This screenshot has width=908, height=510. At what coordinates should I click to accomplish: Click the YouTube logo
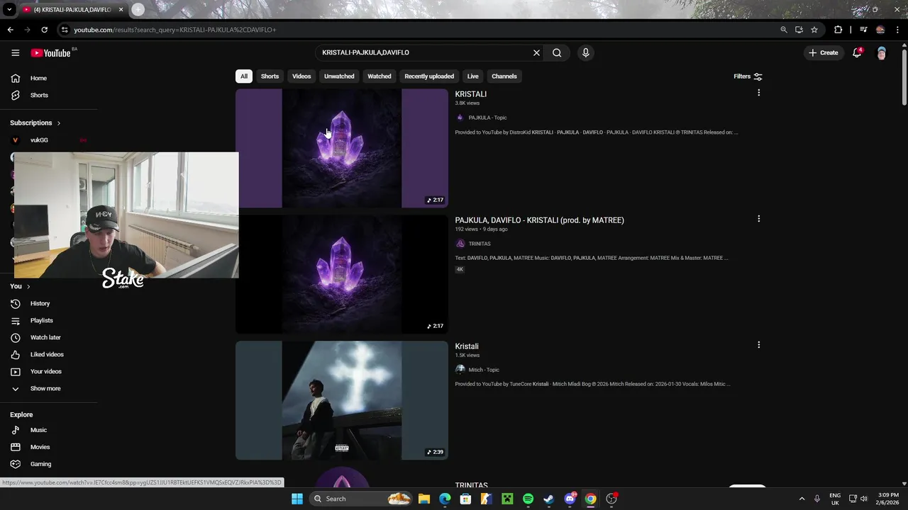click(x=51, y=53)
